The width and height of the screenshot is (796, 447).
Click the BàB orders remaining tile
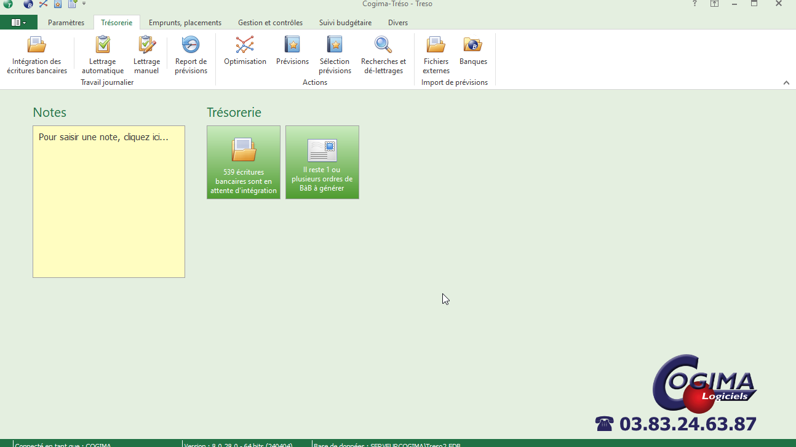coord(322,162)
